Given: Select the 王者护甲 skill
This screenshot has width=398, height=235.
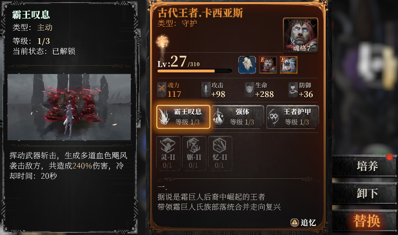Looking at the screenshot, I should (x=293, y=117).
